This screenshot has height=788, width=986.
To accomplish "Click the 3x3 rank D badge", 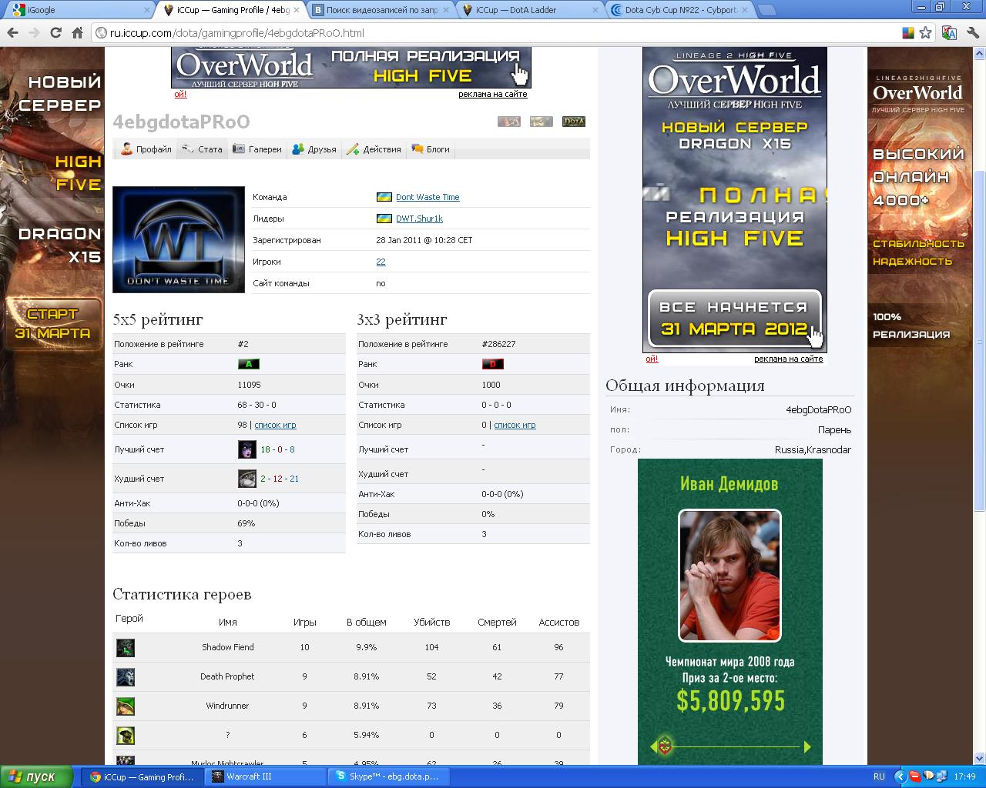I will (493, 364).
